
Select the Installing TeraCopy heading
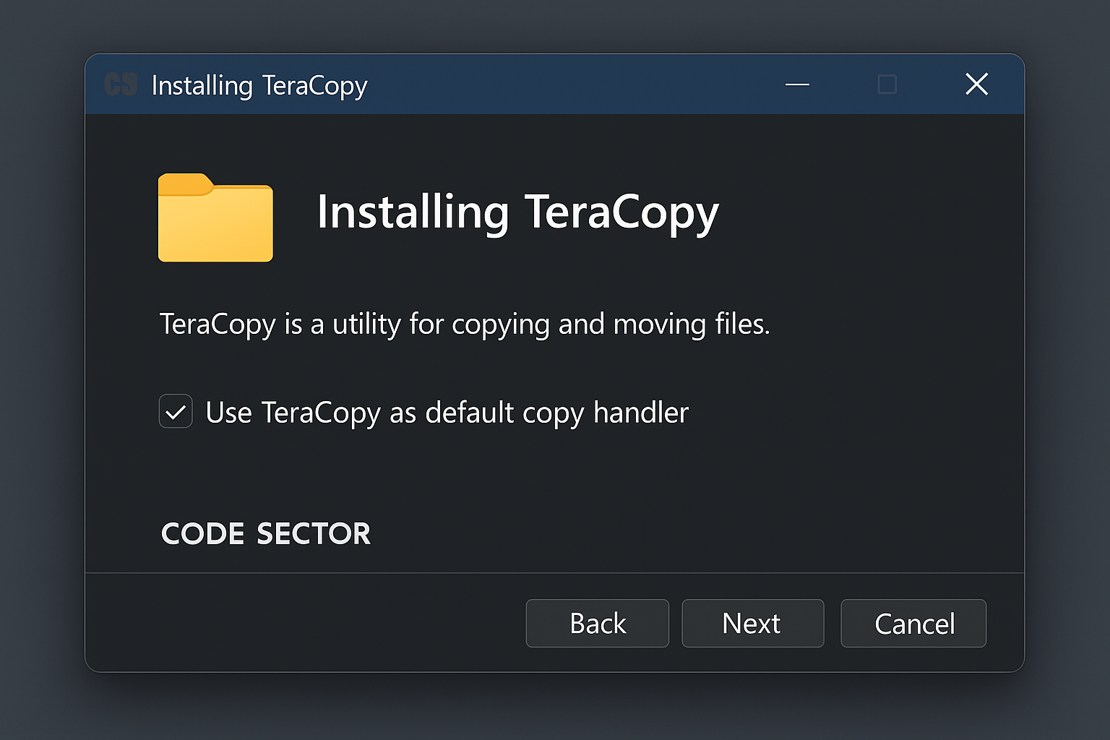(x=517, y=212)
